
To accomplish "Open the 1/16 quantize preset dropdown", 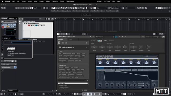I will click(130, 8).
